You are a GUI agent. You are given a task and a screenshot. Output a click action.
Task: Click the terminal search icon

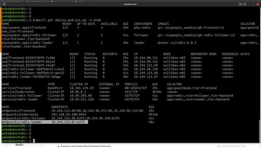click(x=240, y=4)
